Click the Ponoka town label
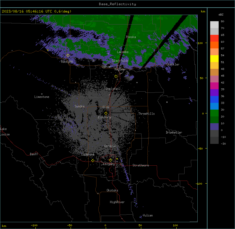 pos(131,37)
